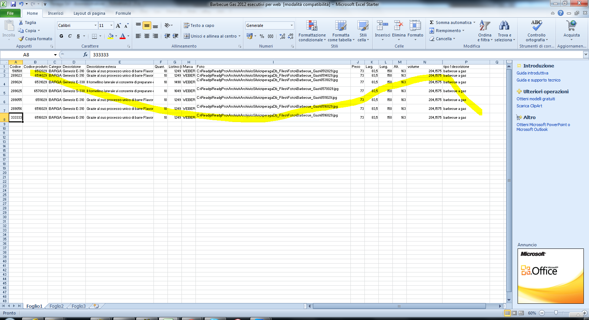Open fill color dropdown arrow

[x=116, y=36]
